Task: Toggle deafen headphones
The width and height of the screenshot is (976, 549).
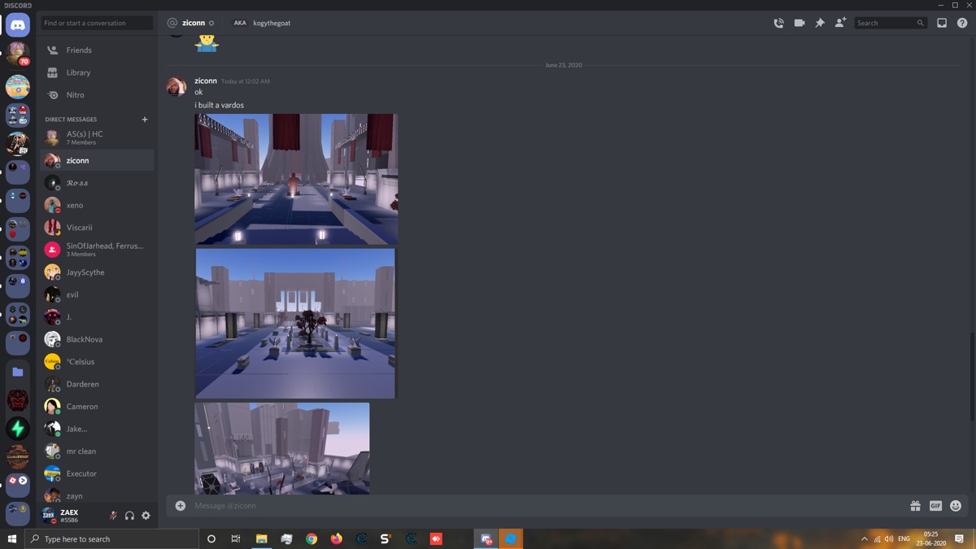Action: pos(129,516)
